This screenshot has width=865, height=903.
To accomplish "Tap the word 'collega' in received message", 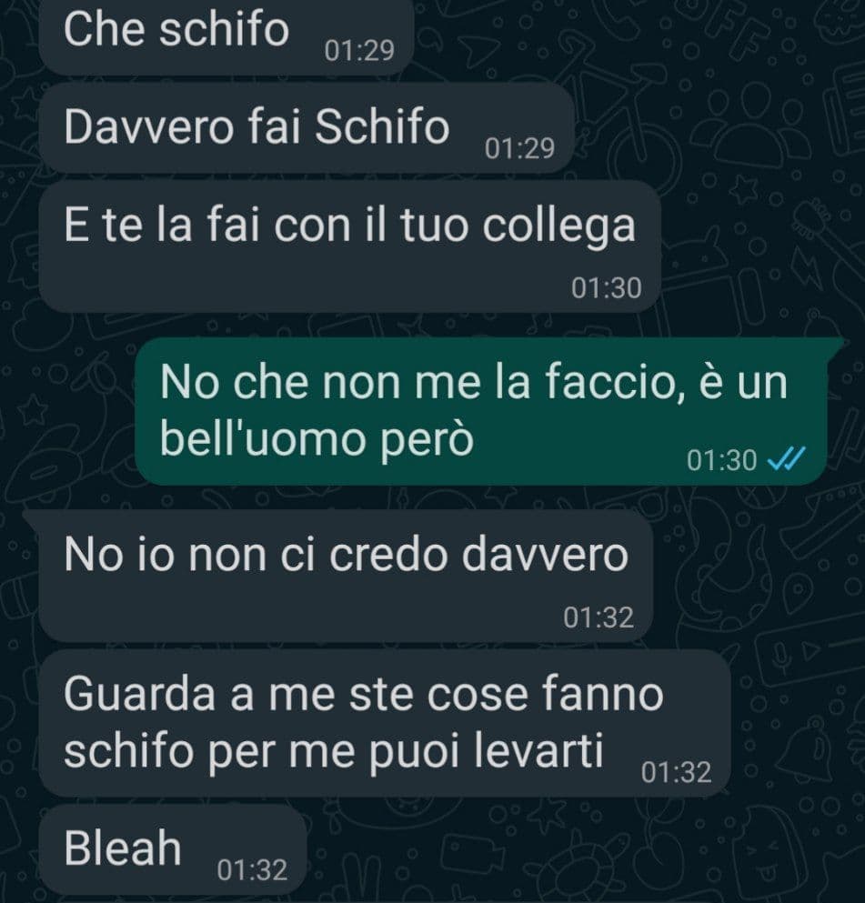I will [x=558, y=226].
